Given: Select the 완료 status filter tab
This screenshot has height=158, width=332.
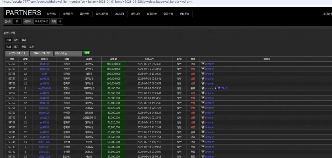Looking at the screenshot, I should [x=24, y=47].
